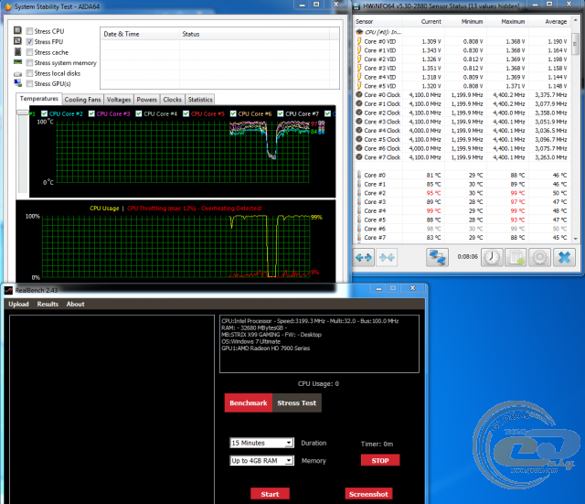Image resolution: width=585 pixels, height=504 pixels.
Task: Click the HWiNFO log file icon
Action: click(516, 257)
